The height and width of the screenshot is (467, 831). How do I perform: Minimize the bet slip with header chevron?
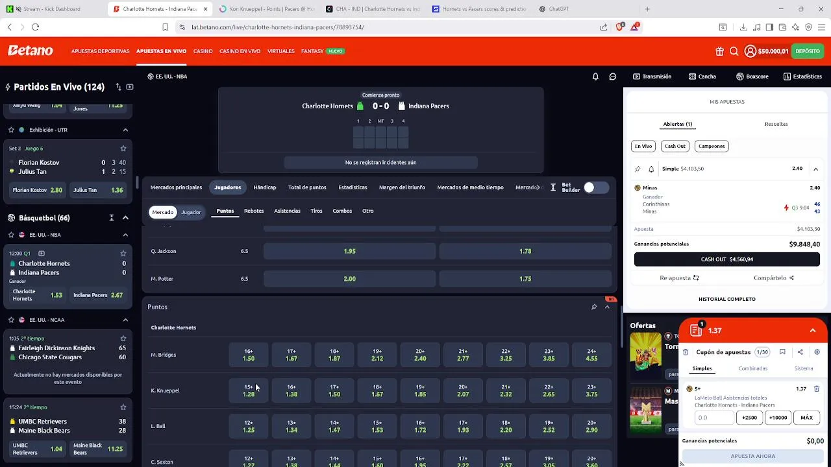pos(812,331)
